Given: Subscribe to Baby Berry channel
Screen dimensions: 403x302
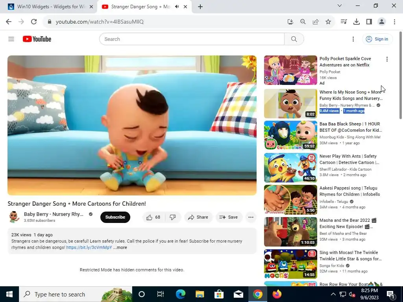Looking at the screenshot, I should tap(115, 217).
